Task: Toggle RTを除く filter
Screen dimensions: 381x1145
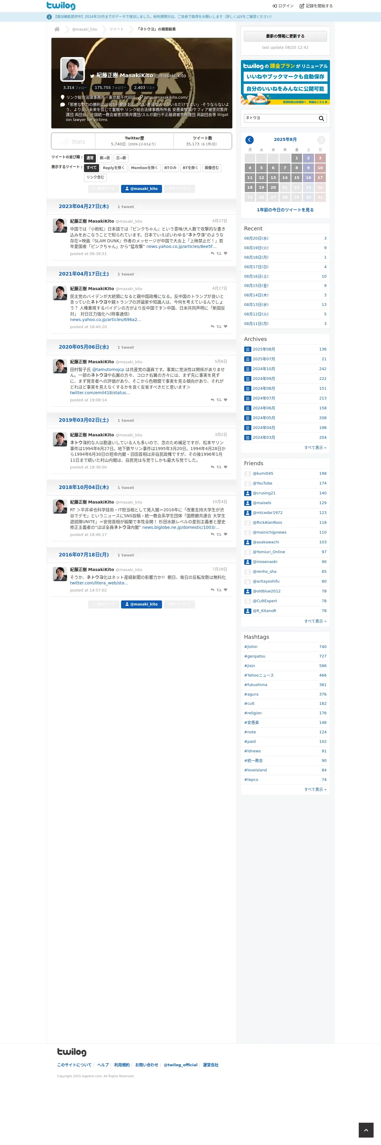Action: point(190,168)
